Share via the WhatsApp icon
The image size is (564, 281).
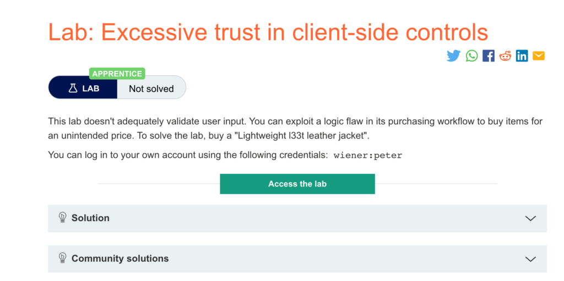coord(472,56)
